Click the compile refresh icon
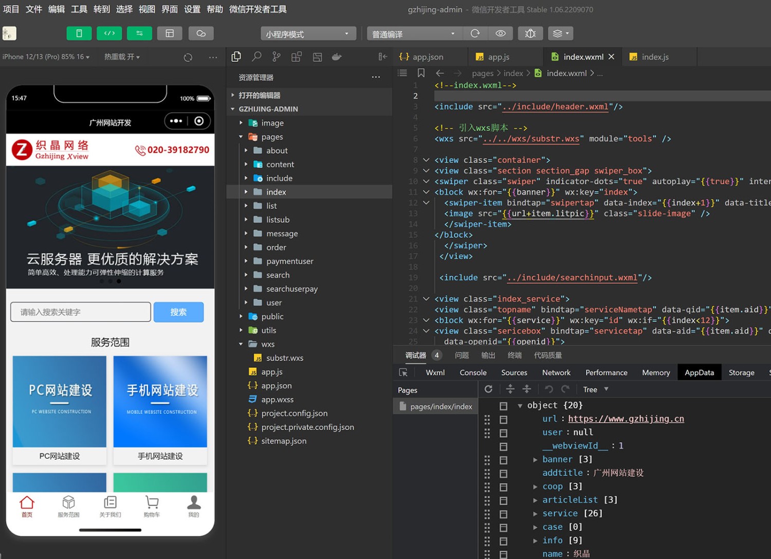 (x=475, y=33)
